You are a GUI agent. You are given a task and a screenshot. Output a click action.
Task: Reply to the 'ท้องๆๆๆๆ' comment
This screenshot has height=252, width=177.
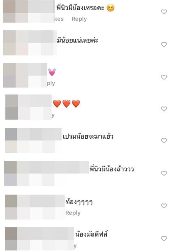[x=73, y=213]
